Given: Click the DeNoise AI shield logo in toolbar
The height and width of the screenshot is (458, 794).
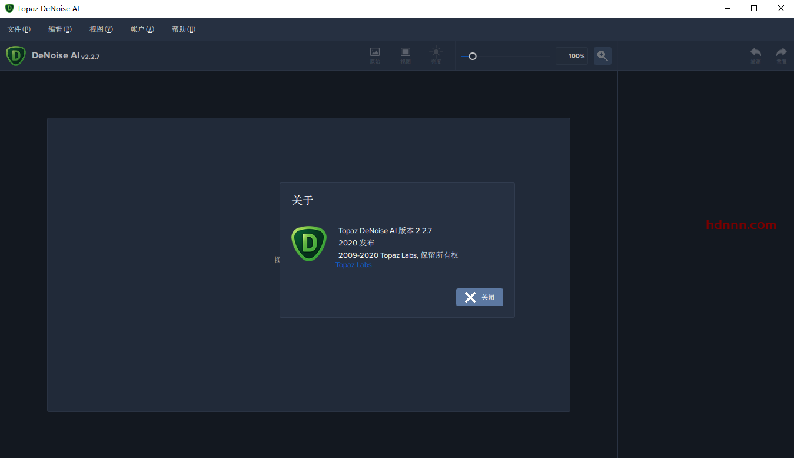Looking at the screenshot, I should click(x=16, y=56).
